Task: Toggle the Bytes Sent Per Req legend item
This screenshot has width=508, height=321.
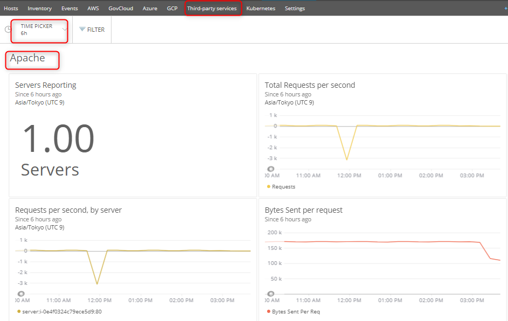Action: [293, 312]
